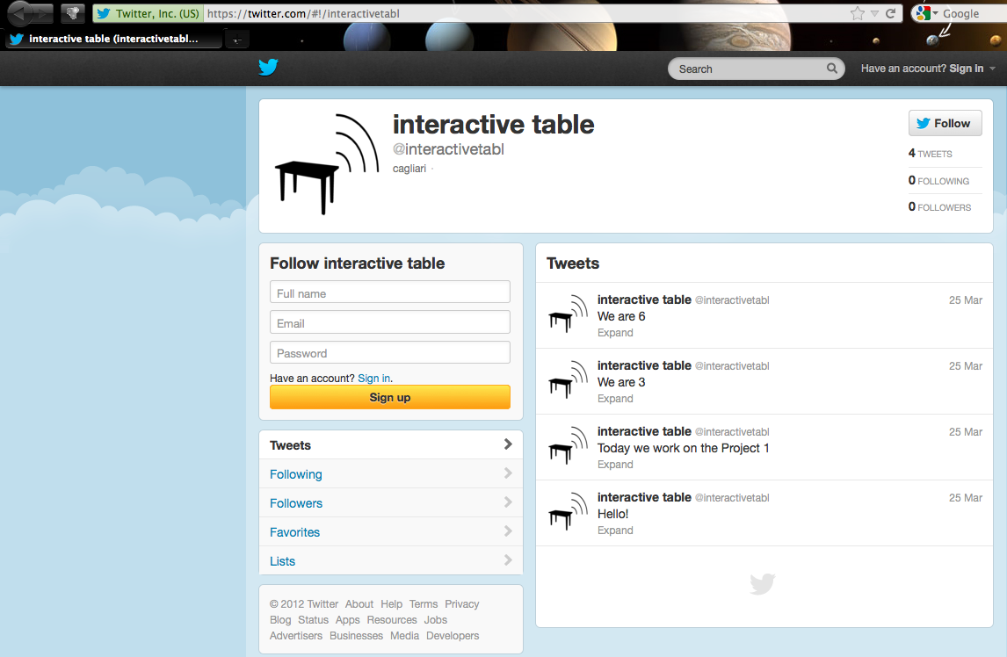Open bookmark dropdown arrow next to star

[x=874, y=13]
